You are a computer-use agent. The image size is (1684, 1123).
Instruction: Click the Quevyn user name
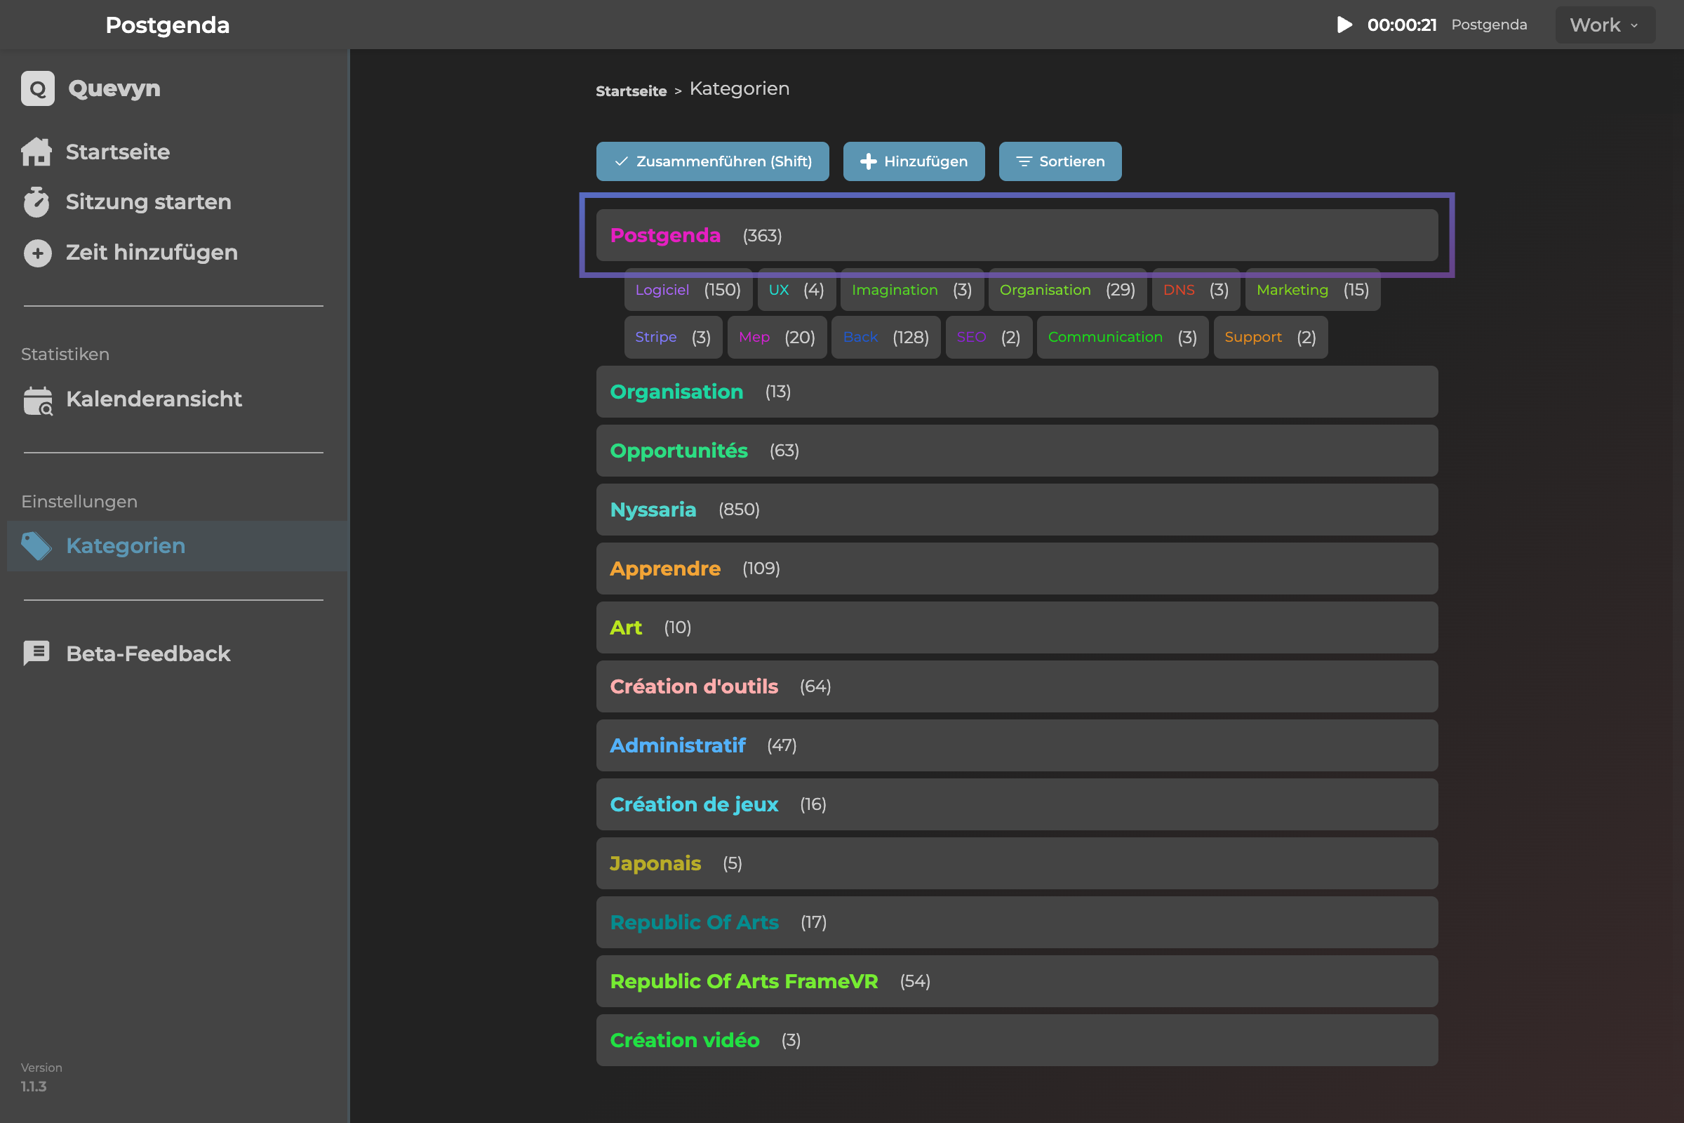(x=114, y=88)
